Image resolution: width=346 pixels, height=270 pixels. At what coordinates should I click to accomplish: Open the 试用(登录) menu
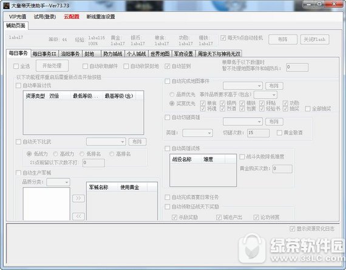pos(45,16)
